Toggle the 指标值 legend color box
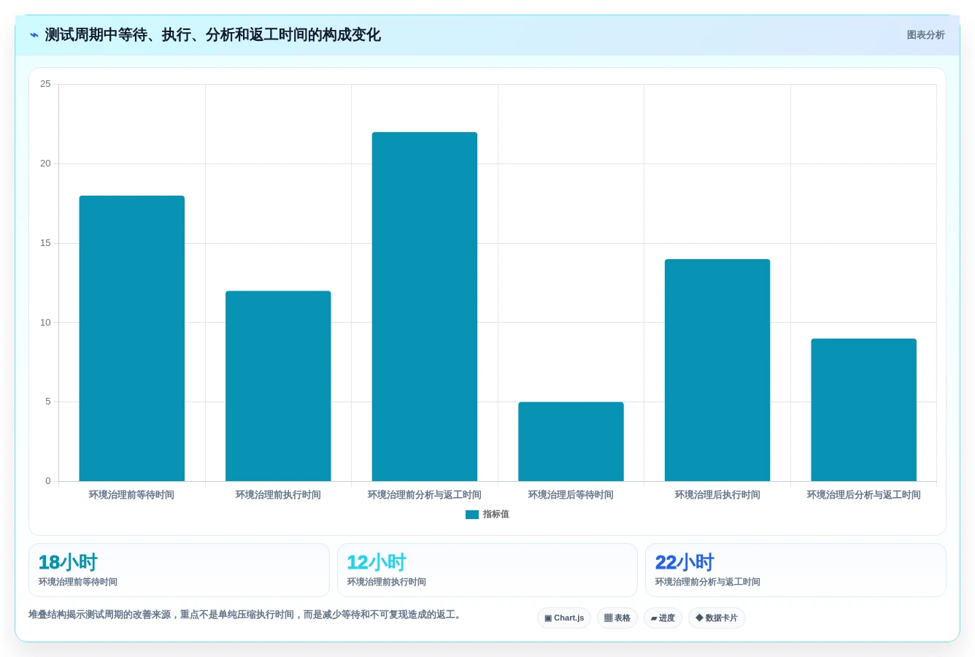 tap(471, 515)
